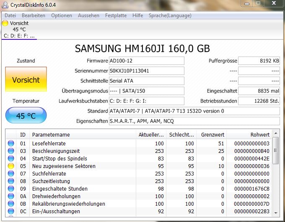Select the Suchfehlerrate row text
Screen dimensions: 285x222
pyautogui.click(x=49, y=174)
